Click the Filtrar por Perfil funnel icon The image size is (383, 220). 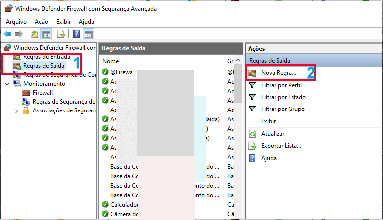252,85
